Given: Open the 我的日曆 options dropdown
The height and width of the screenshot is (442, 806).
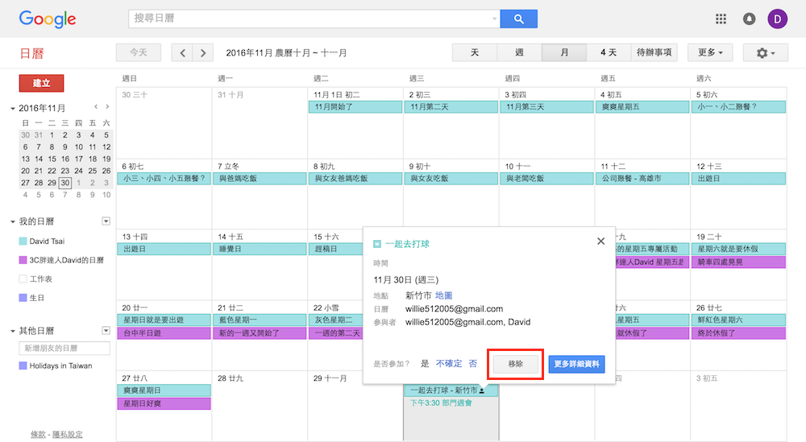Looking at the screenshot, I should (x=106, y=221).
